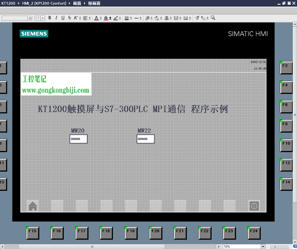This screenshot has width=297, height=249.
Task: Toggle italic text formatting
Action: point(56,18)
